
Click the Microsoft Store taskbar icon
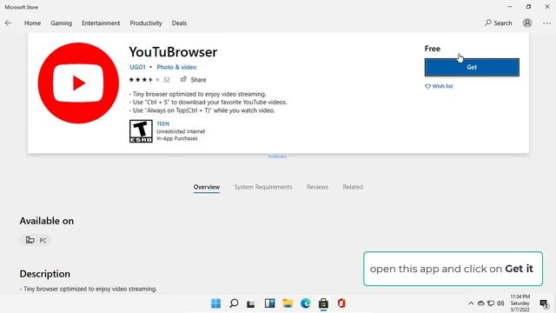point(323,303)
